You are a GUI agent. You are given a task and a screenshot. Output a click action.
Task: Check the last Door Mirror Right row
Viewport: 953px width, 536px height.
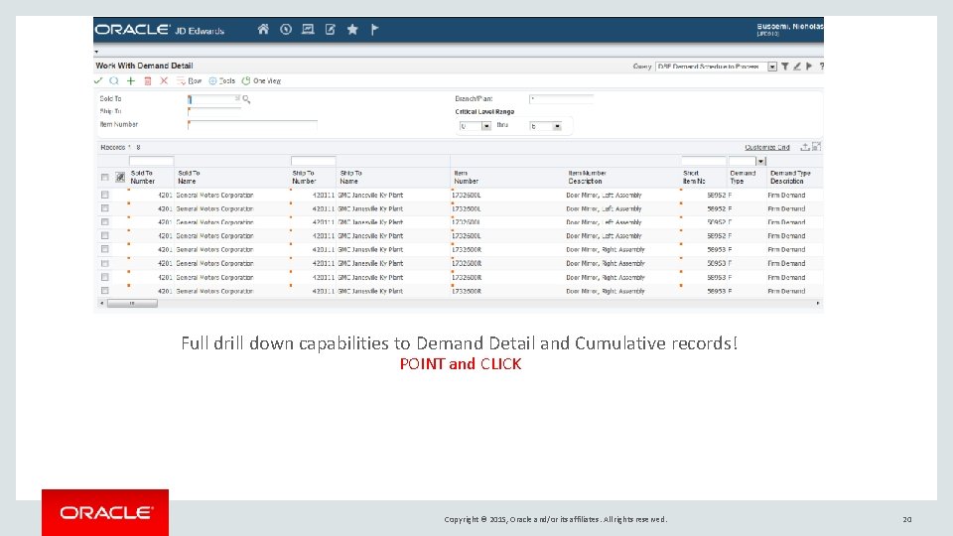pyautogui.click(x=104, y=291)
